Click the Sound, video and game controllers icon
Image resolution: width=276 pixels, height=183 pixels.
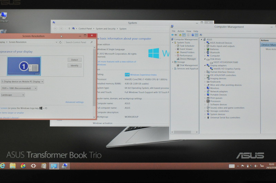[208, 108]
